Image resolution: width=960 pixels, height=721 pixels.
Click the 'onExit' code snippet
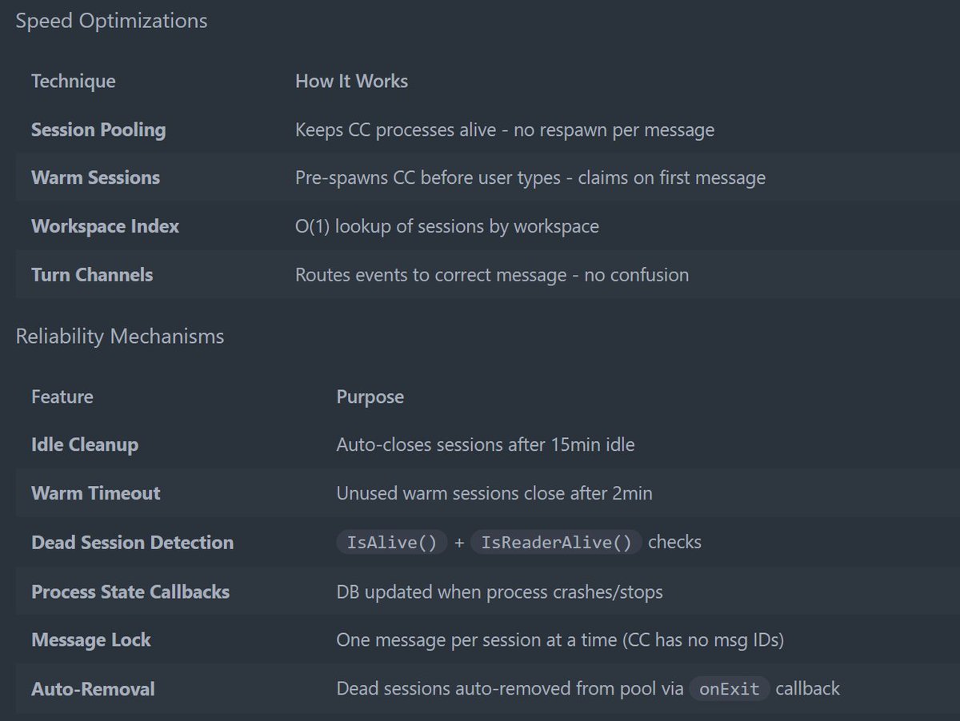pos(730,689)
